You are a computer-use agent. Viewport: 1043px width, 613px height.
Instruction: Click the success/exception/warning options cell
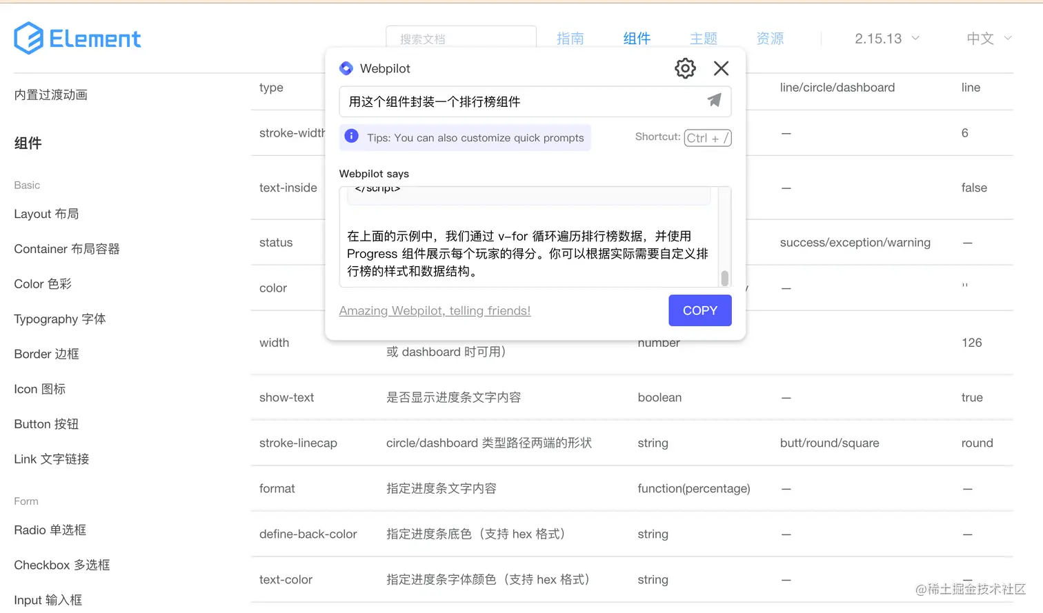click(855, 243)
